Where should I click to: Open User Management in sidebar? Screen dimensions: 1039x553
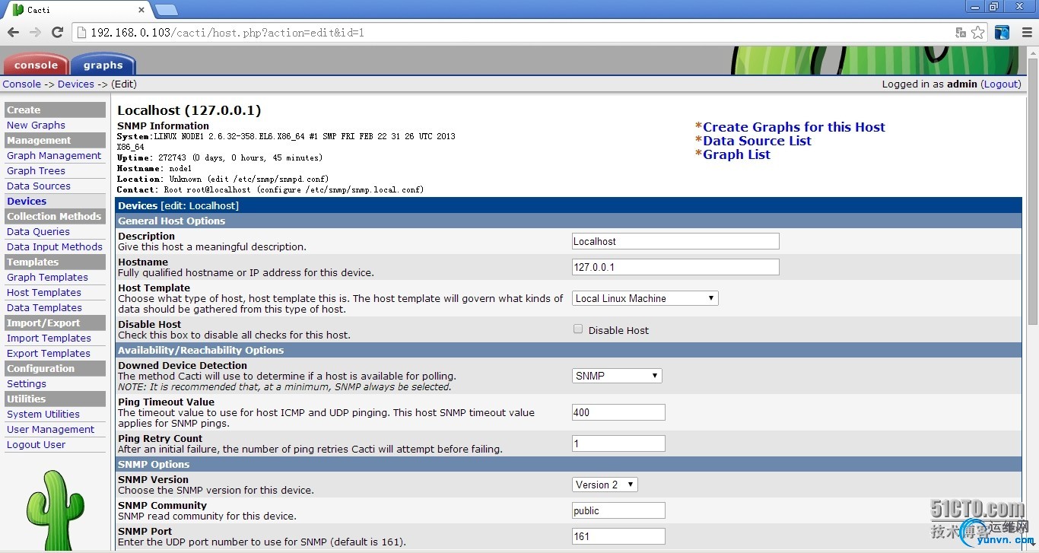[50, 429]
